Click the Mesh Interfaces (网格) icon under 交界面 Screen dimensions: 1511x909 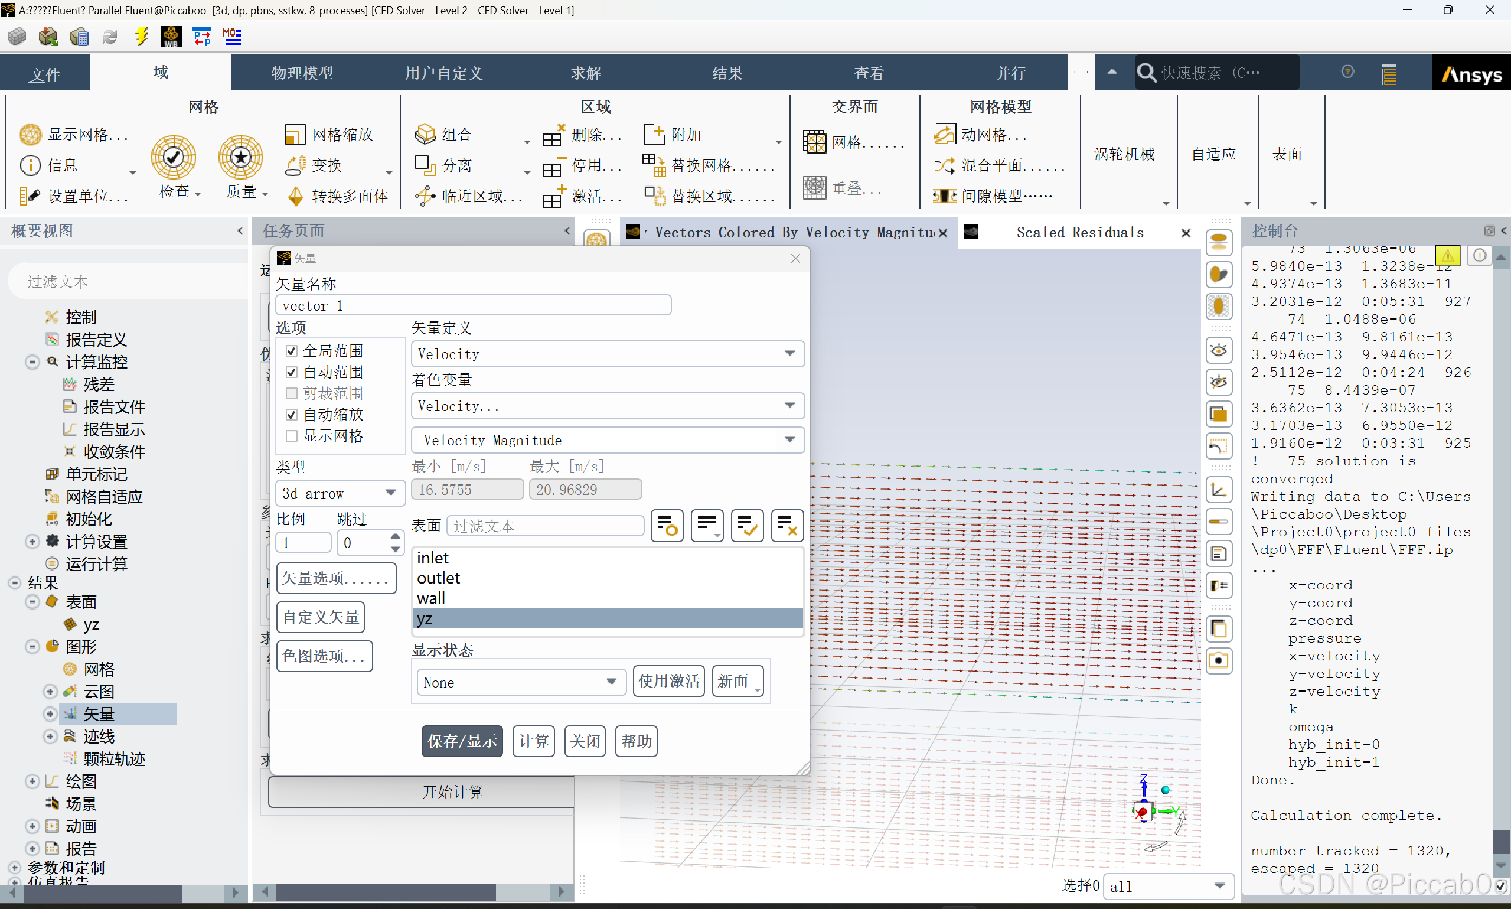coord(814,143)
